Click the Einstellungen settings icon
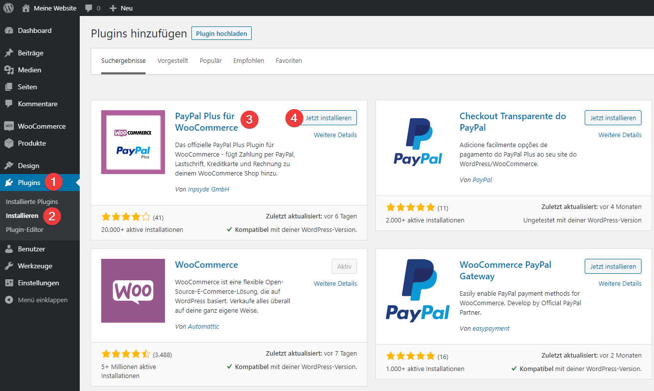This screenshot has width=654, height=391. click(x=9, y=283)
